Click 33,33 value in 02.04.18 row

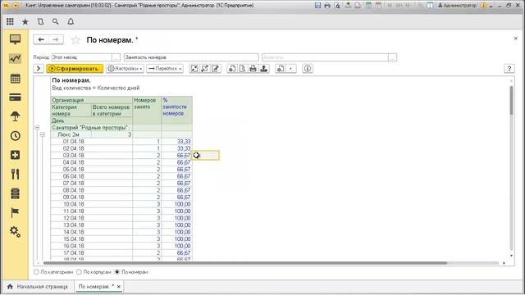(x=184, y=148)
